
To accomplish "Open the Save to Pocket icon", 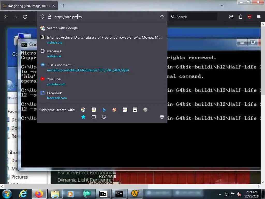I will tap(231, 17).
